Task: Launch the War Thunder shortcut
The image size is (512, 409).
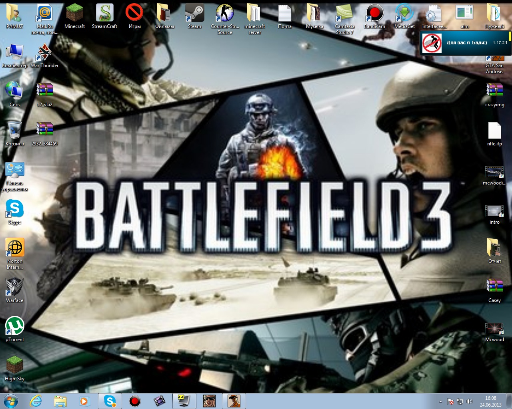Action: (x=45, y=55)
